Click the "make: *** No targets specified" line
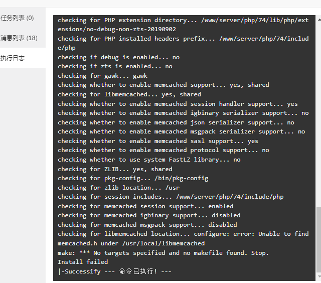This screenshot has height=283, width=321. [163, 253]
